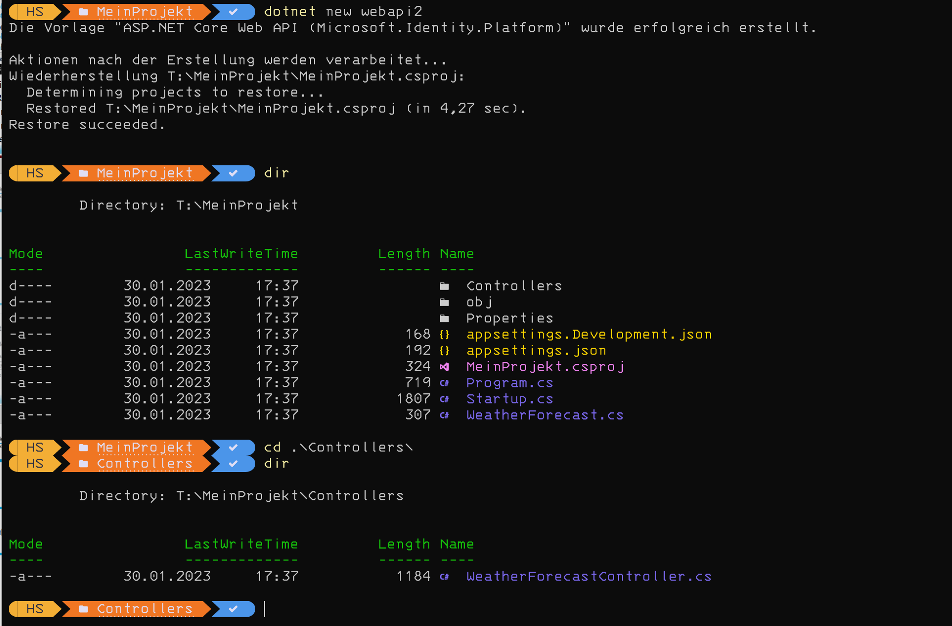Click JSON braces icon for appsettings.Development.json

click(x=444, y=335)
